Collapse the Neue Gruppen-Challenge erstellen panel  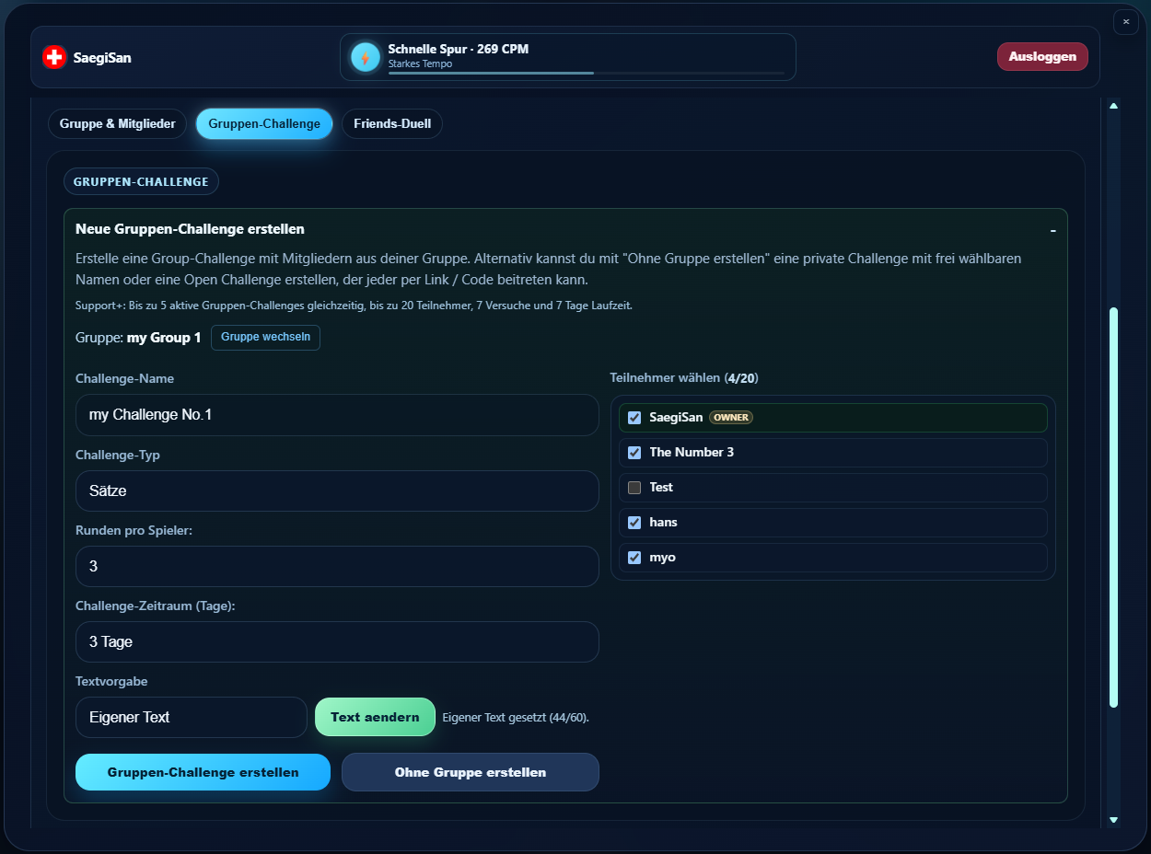coord(1052,229)
